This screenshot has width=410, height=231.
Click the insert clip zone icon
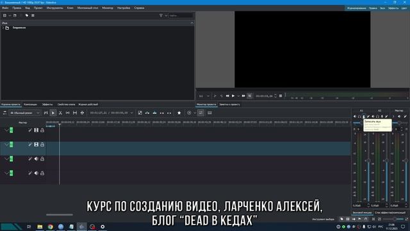[x=147, y=113]
